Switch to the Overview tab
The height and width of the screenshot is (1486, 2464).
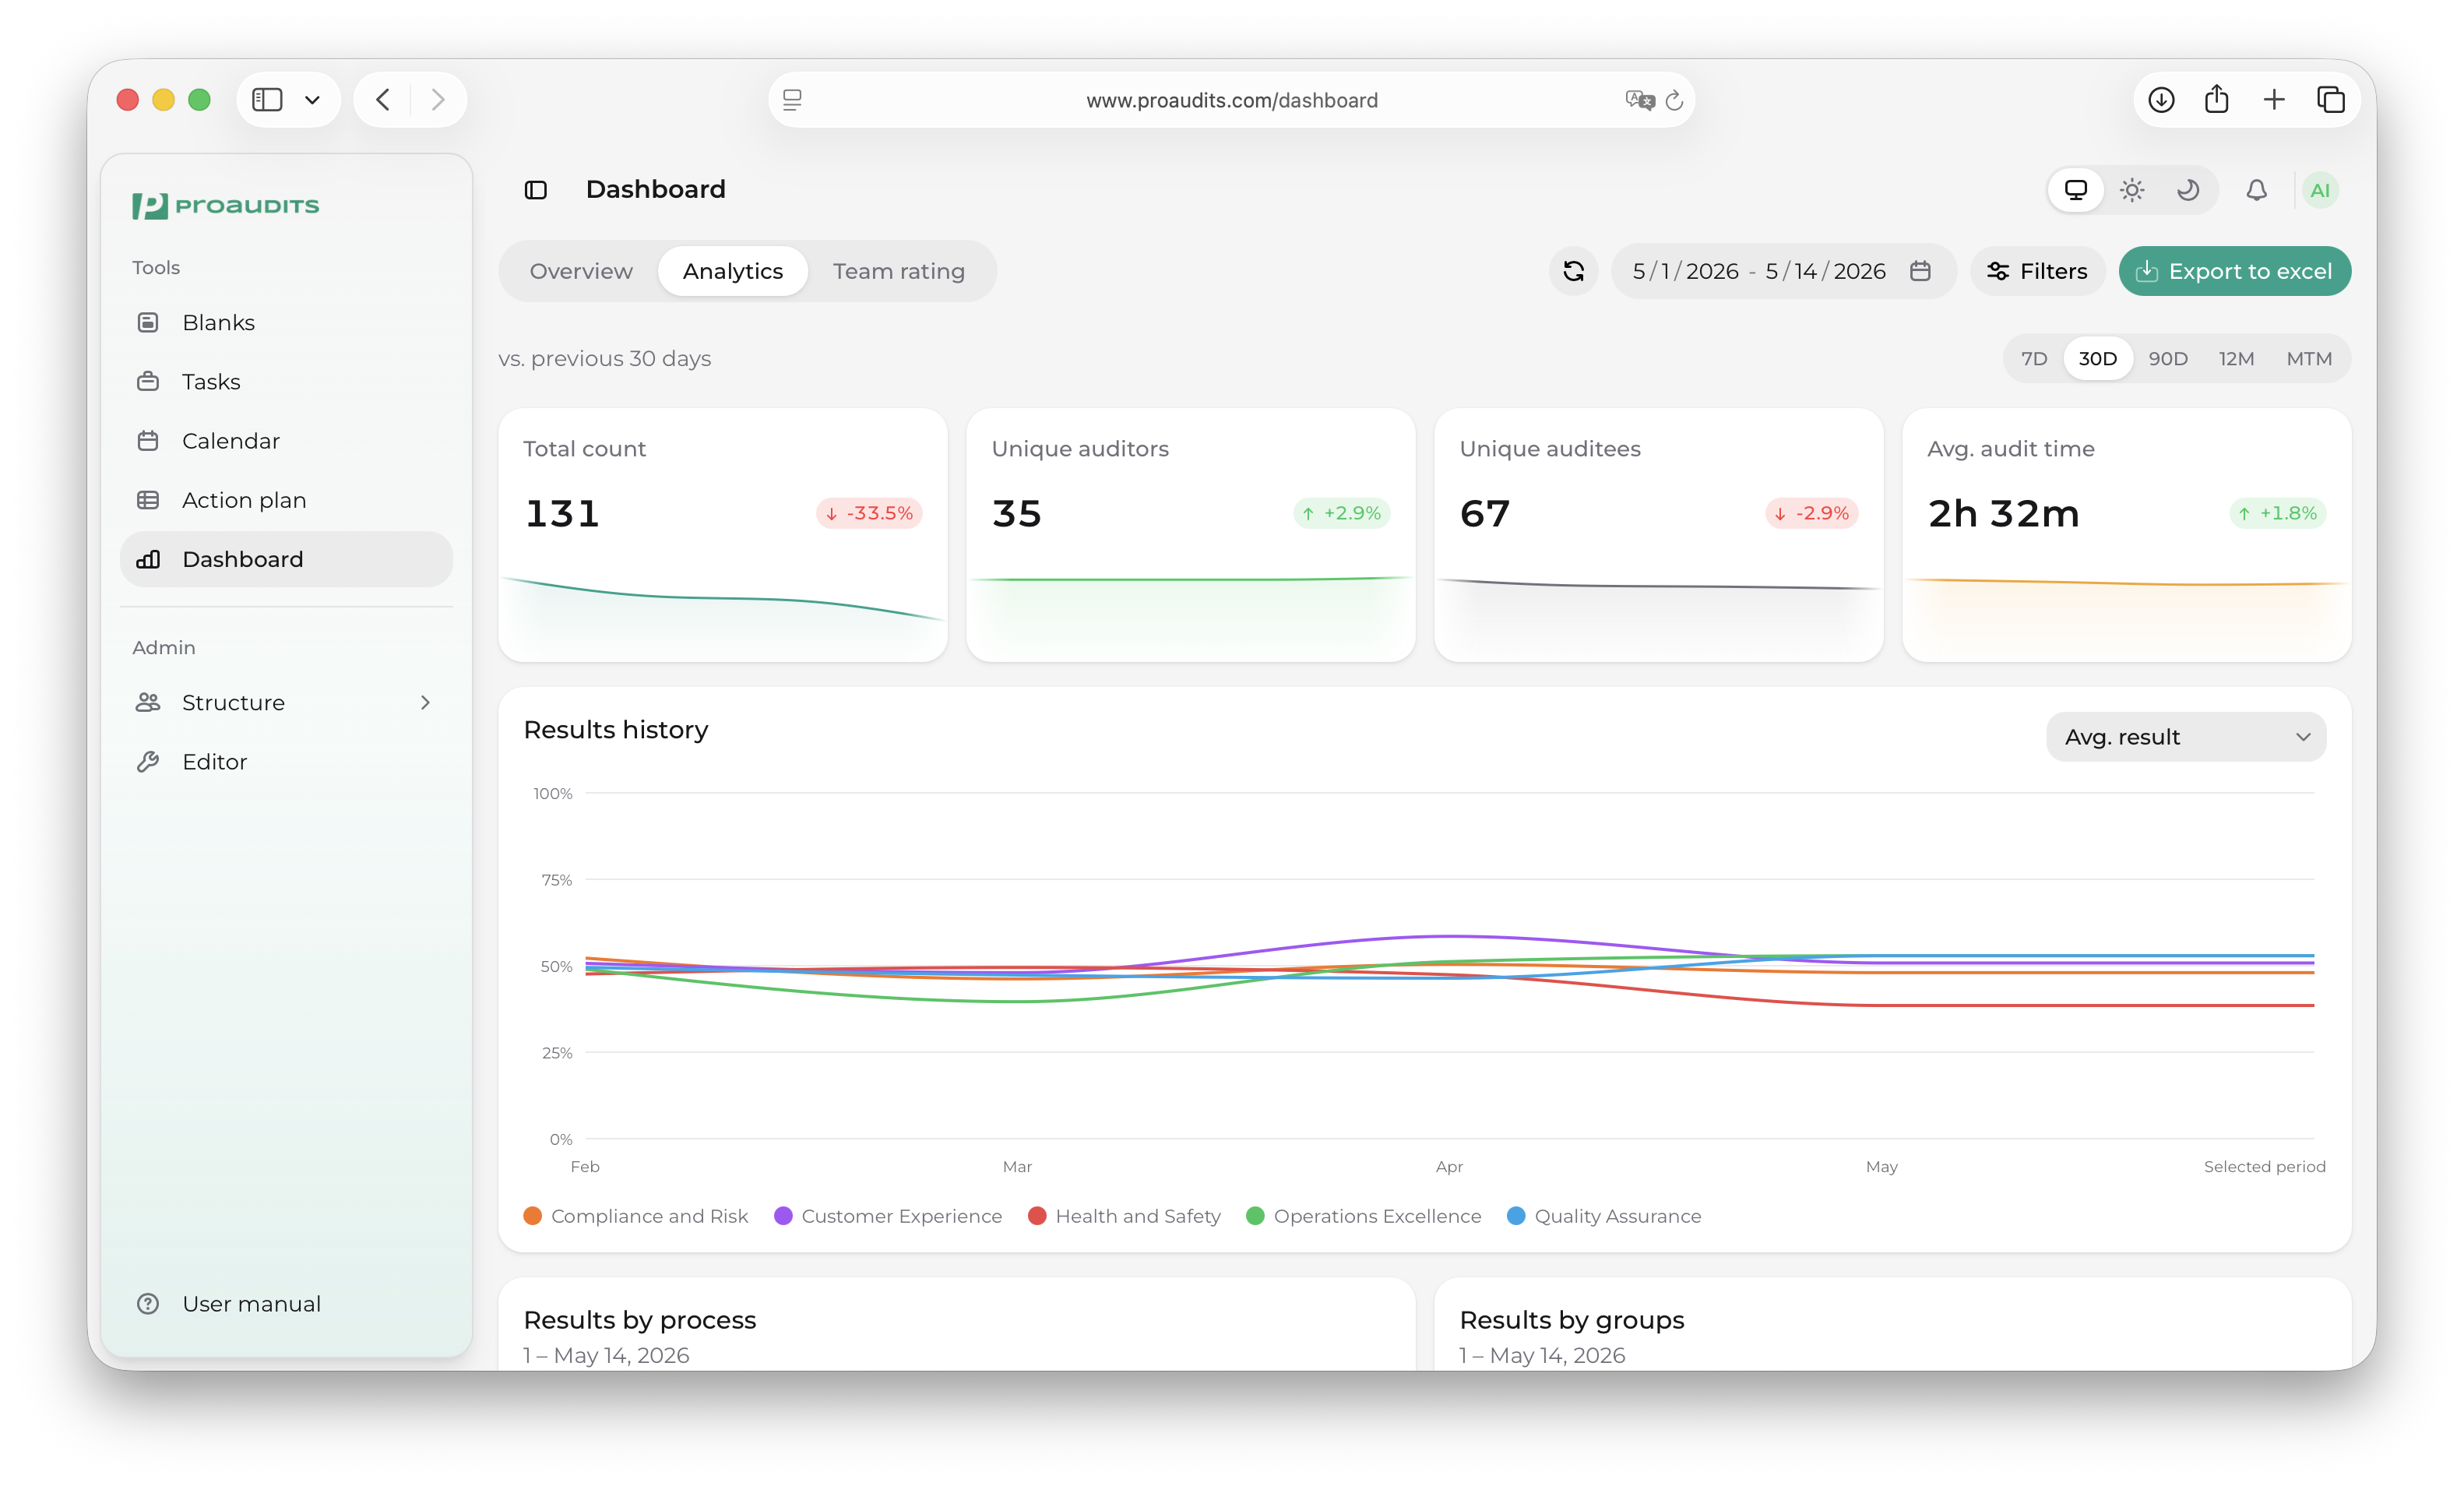point(581,271)
